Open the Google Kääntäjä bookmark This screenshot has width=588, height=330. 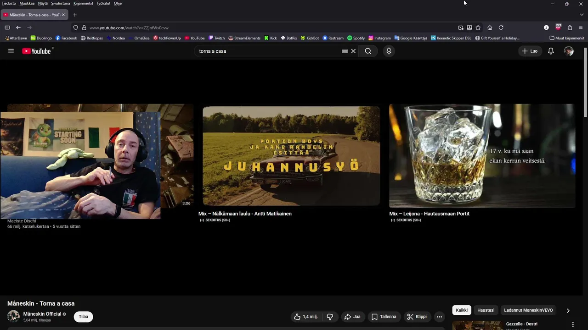tap(411, 38)
